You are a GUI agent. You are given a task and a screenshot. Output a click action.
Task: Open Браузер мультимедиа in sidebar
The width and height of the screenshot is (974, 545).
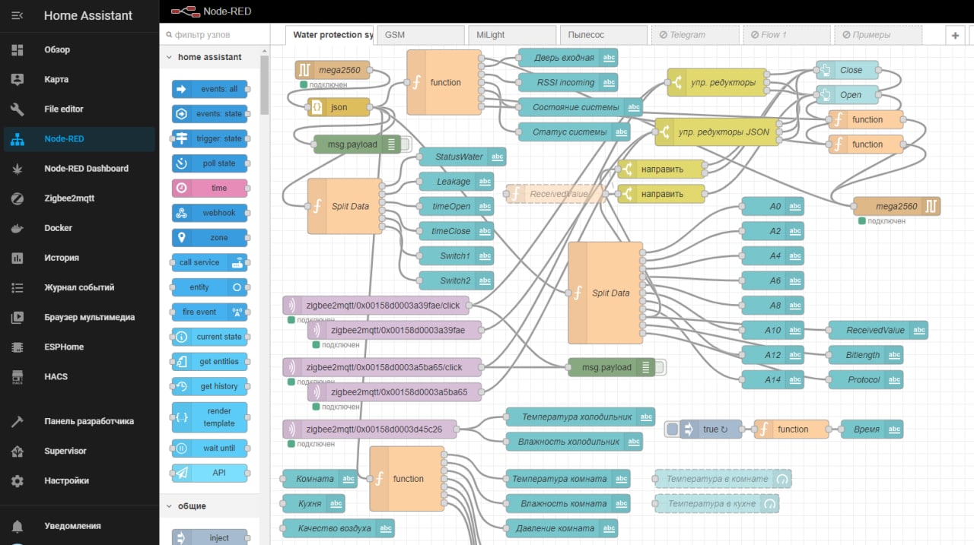pos(79,317)
